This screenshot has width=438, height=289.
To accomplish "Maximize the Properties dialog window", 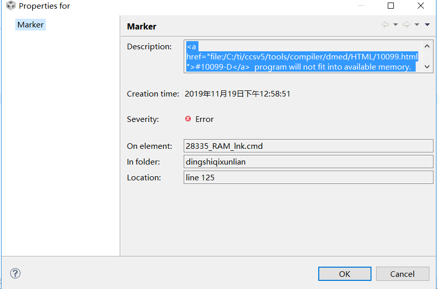I will pyautogui.click(x=391, y=6).
